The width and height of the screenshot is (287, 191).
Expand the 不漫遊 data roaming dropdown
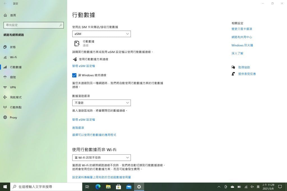[x=101, y=103]
